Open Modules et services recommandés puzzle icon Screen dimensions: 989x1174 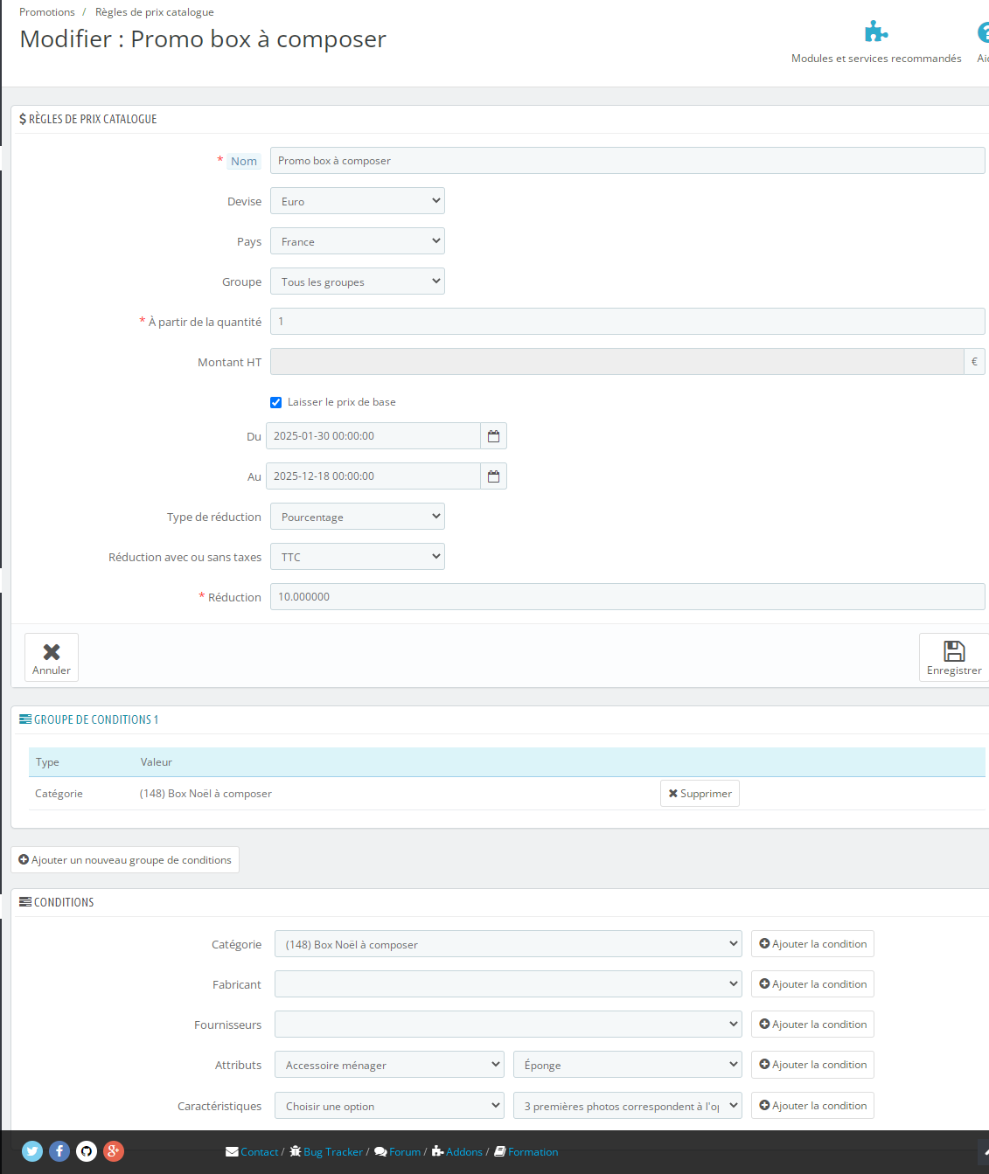[876, 32]
